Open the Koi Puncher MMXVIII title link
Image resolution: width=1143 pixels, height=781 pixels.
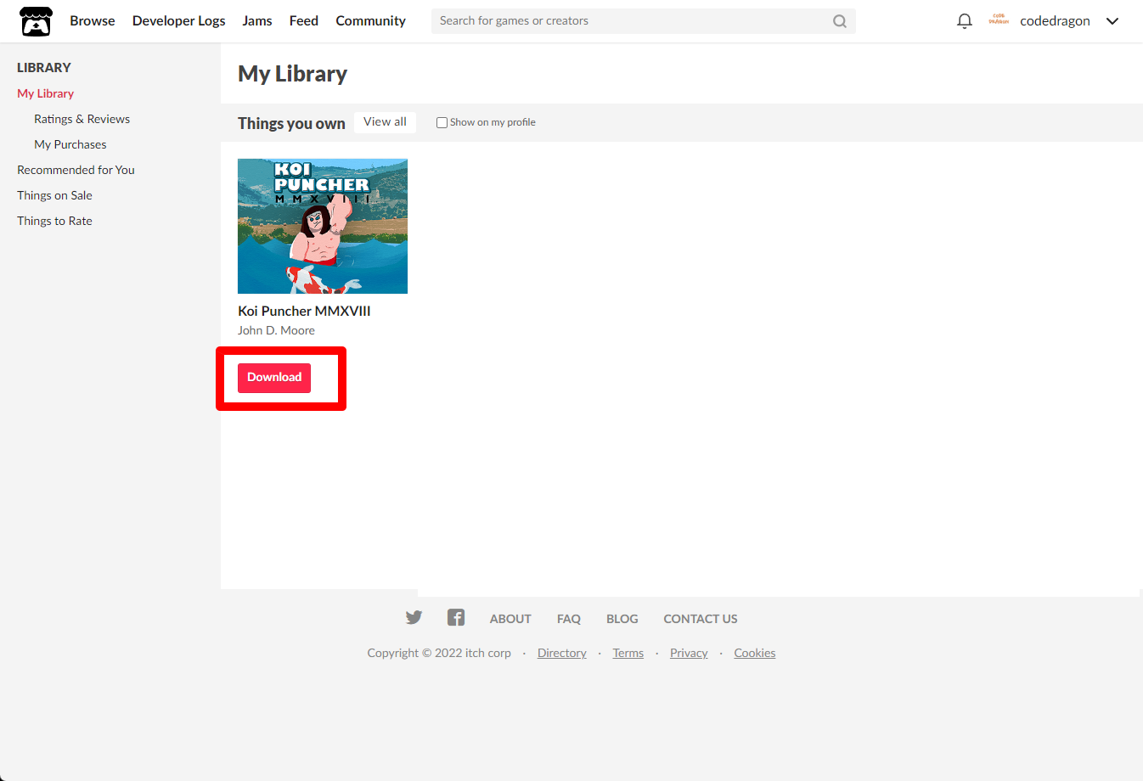[x=304, y=311]
